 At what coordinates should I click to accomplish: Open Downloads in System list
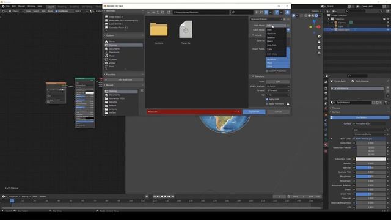coord(114,52)
